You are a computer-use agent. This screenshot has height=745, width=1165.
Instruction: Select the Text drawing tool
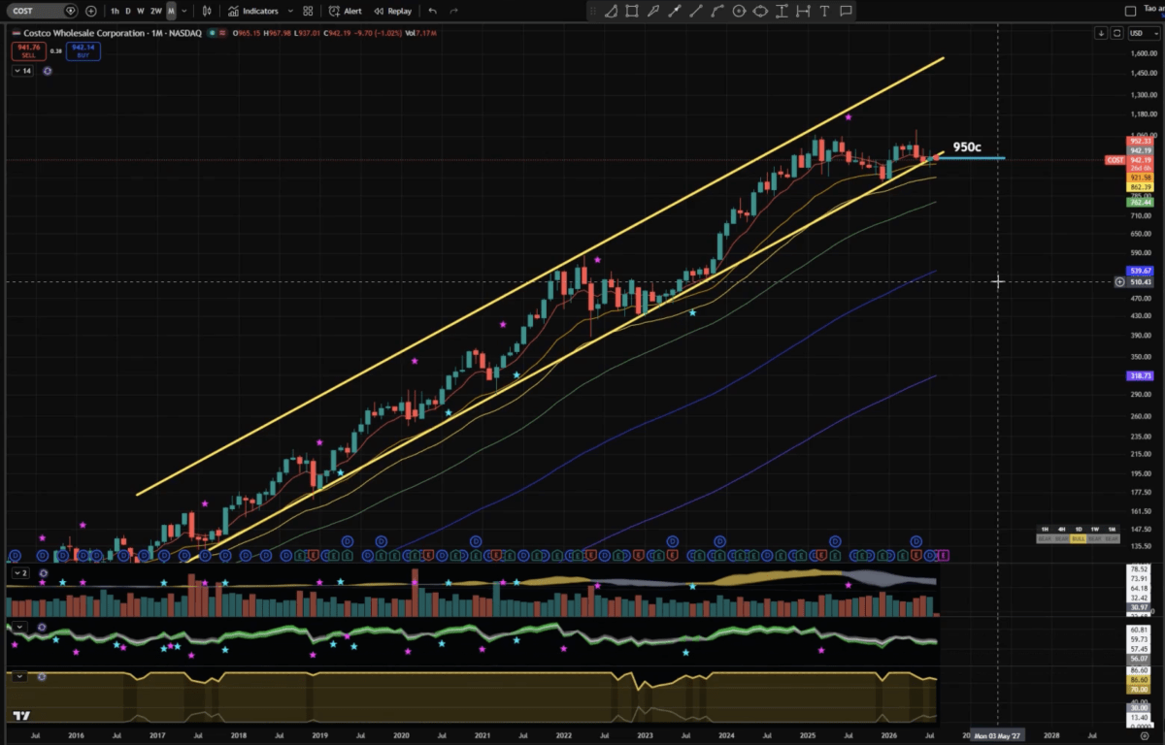(x=824, y=11)
